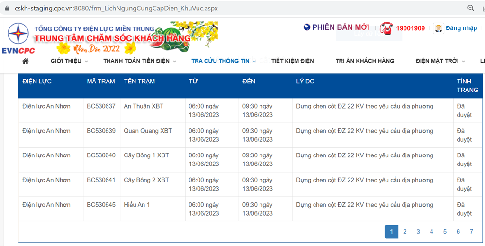
Task: Select the current page 1 button
Action: (391, 231)
